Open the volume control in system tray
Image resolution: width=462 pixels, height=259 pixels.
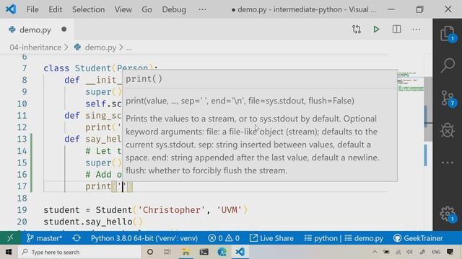(409, 252)
